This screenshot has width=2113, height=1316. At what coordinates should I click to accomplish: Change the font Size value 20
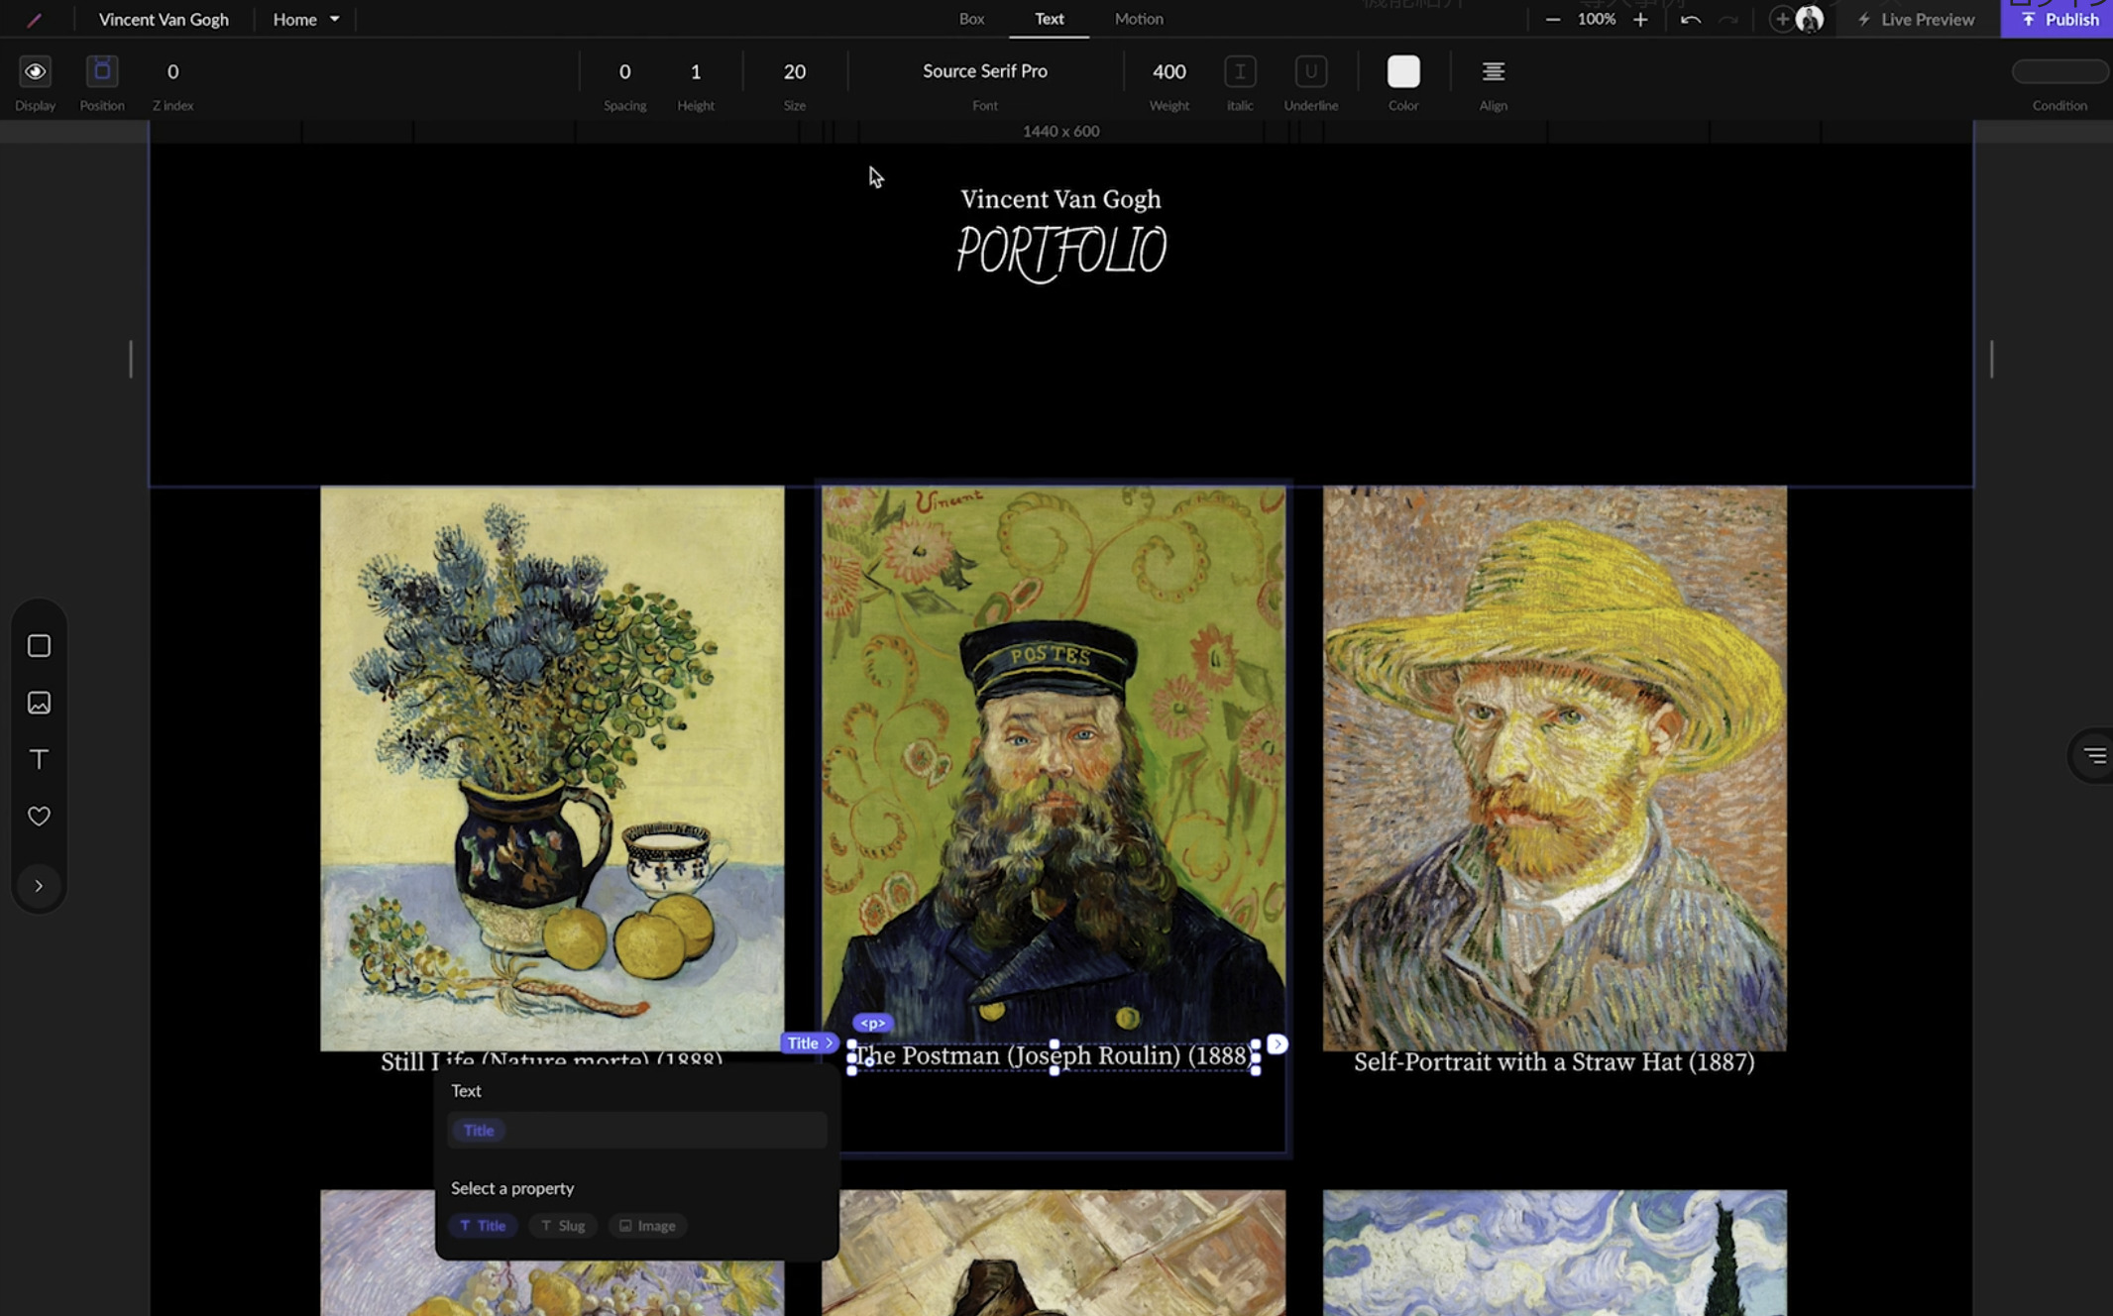pyautogui.click(x=794, y=71)
